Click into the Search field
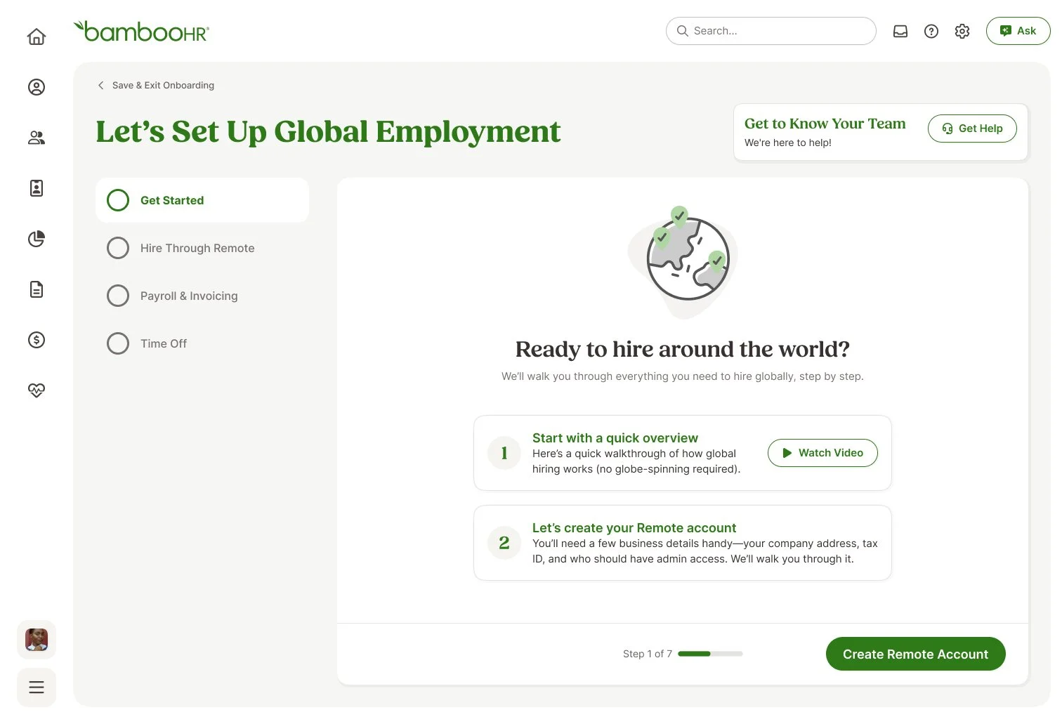1062x724 pixels. (771, 31)
